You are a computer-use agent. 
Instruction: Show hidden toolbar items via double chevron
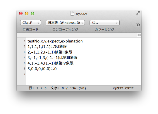tap(138, 25)
